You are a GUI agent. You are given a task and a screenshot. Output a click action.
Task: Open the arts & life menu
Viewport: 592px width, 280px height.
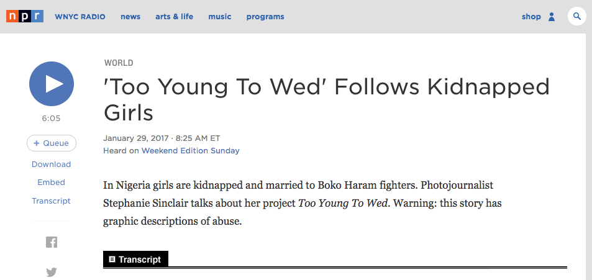point(175,17)
